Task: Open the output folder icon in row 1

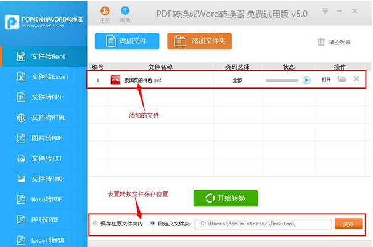Action: (x=342, y=79)
